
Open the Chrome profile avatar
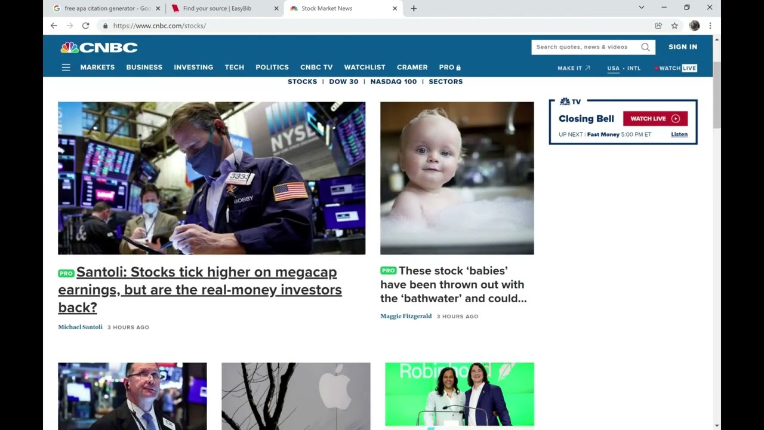tap(694, 26)
